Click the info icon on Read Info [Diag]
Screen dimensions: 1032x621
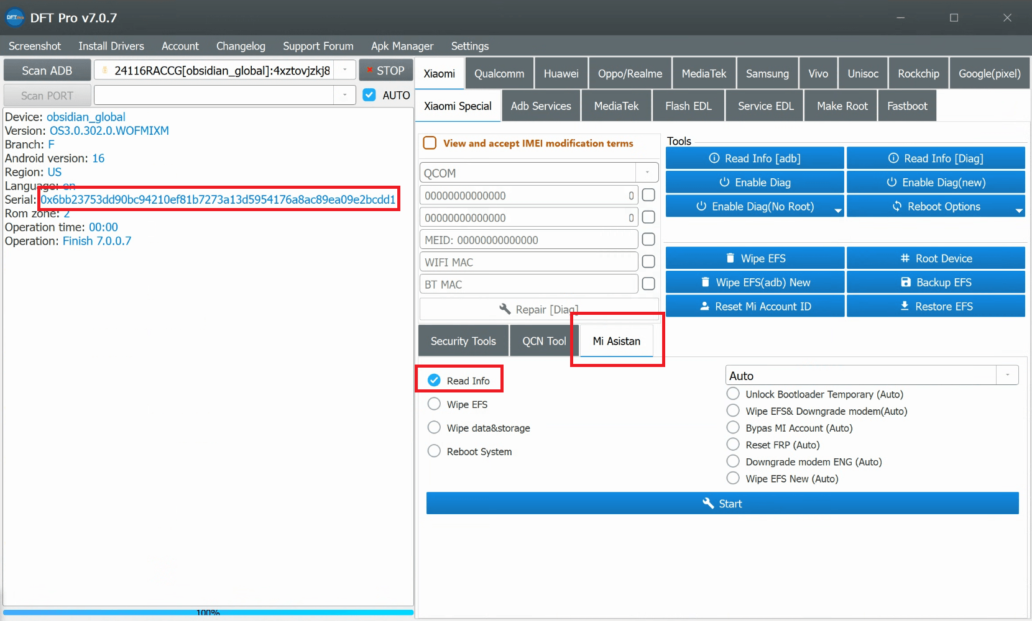point(893,158)
